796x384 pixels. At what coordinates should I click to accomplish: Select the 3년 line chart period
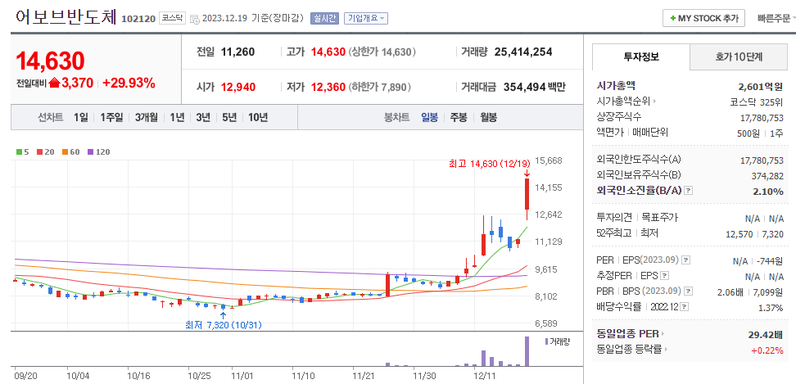[203, 118]
